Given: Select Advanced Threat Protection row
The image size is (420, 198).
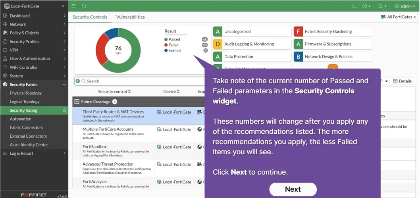Looking at the screenshot, I should click(139, 168).
